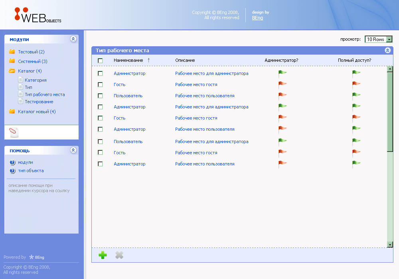399x279 pixels.
Task: Check the first Администратор row checkbox
Action: click(100, 73)
